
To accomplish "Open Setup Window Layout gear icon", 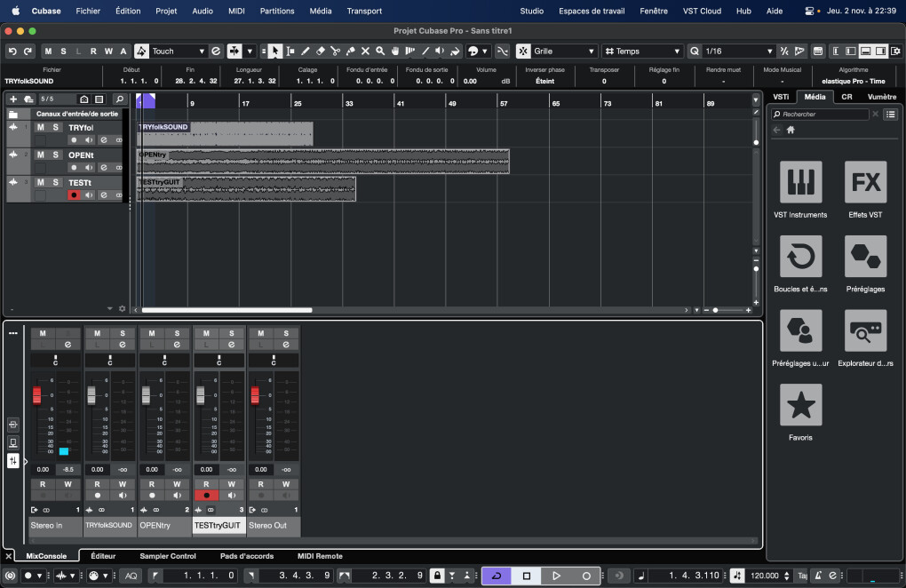I will pos(895,52).
